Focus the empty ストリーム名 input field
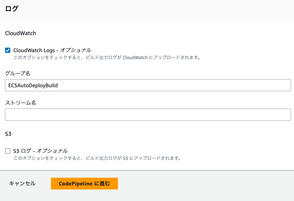This screenshot has width=294, height=201. pos(148,115)
